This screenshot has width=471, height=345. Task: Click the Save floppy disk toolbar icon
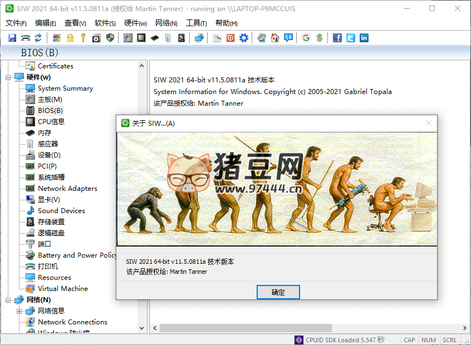12,38
